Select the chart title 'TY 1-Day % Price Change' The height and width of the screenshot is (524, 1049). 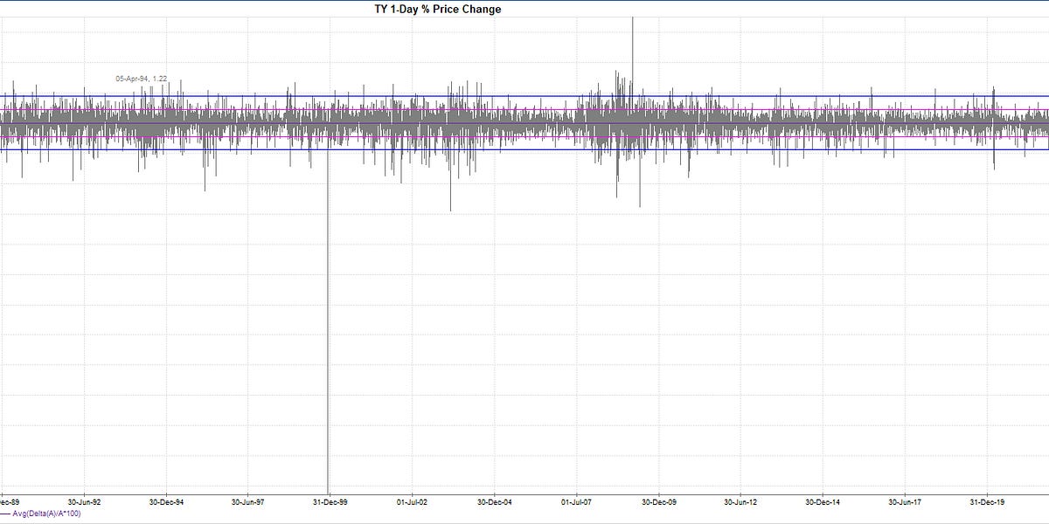pyautogui.click(x=435, y=10)
